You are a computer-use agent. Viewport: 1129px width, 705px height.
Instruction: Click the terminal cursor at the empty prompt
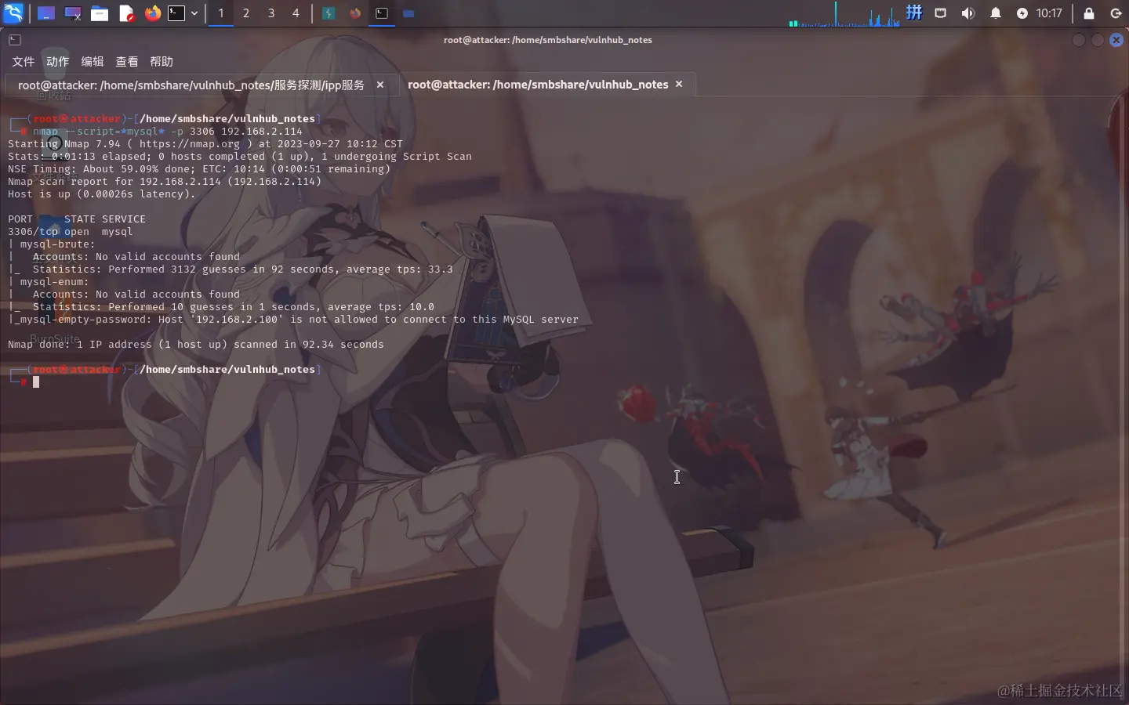pyautogui.click(x=36, y=382)
